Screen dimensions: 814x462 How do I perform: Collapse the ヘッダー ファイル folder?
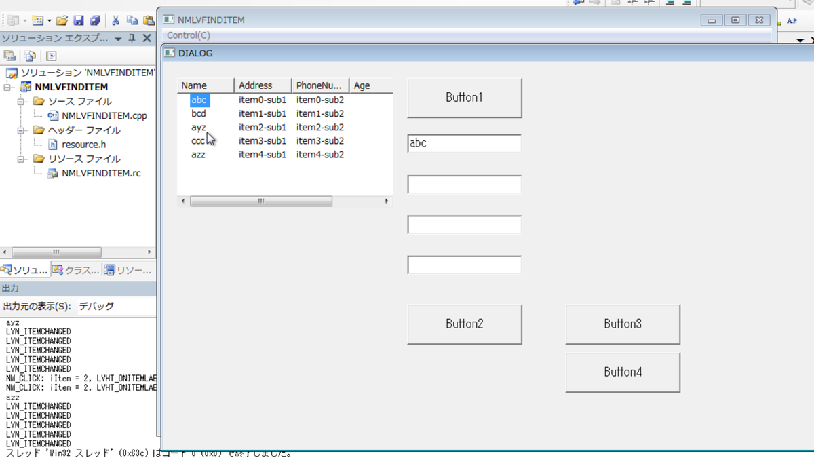pyautogui.click(x=21, y=130)
